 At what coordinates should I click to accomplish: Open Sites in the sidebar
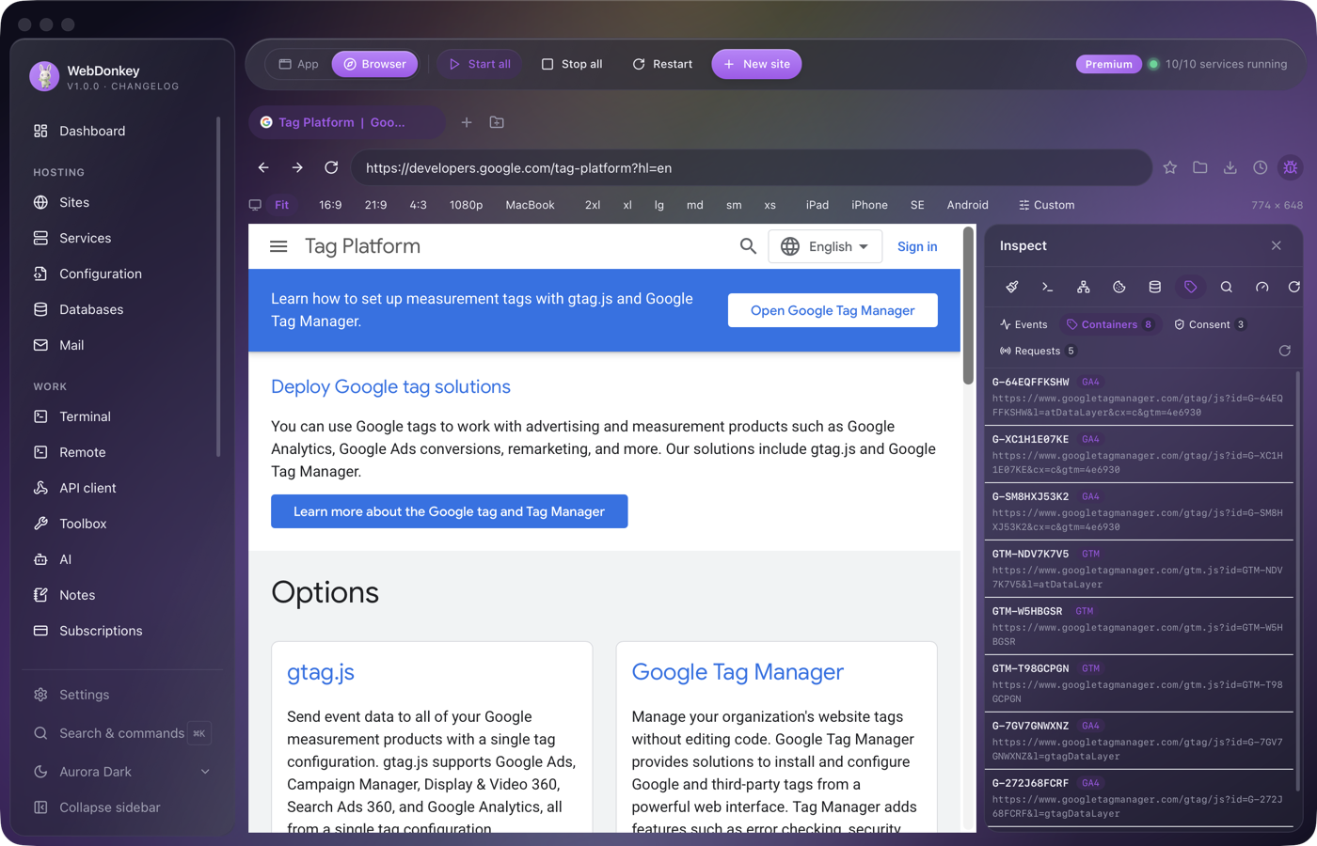pos(121,202)
